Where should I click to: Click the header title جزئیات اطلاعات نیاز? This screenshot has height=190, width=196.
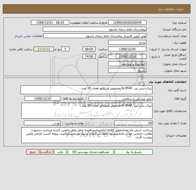coord(171,9)
